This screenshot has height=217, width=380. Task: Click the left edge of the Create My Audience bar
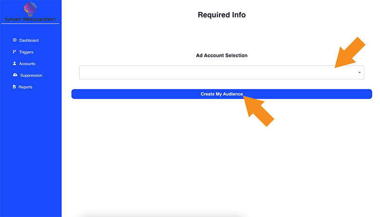click(x=74, y=94)
